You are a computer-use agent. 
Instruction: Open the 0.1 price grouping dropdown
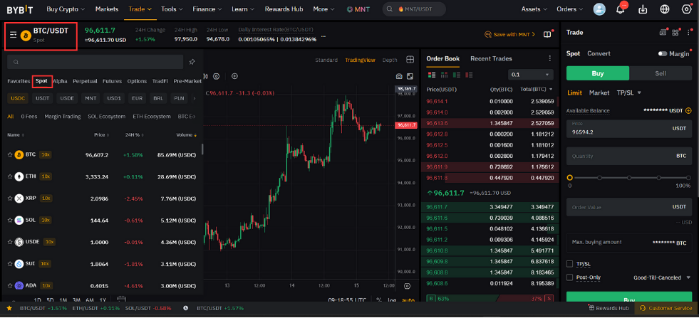click(531, 75)
